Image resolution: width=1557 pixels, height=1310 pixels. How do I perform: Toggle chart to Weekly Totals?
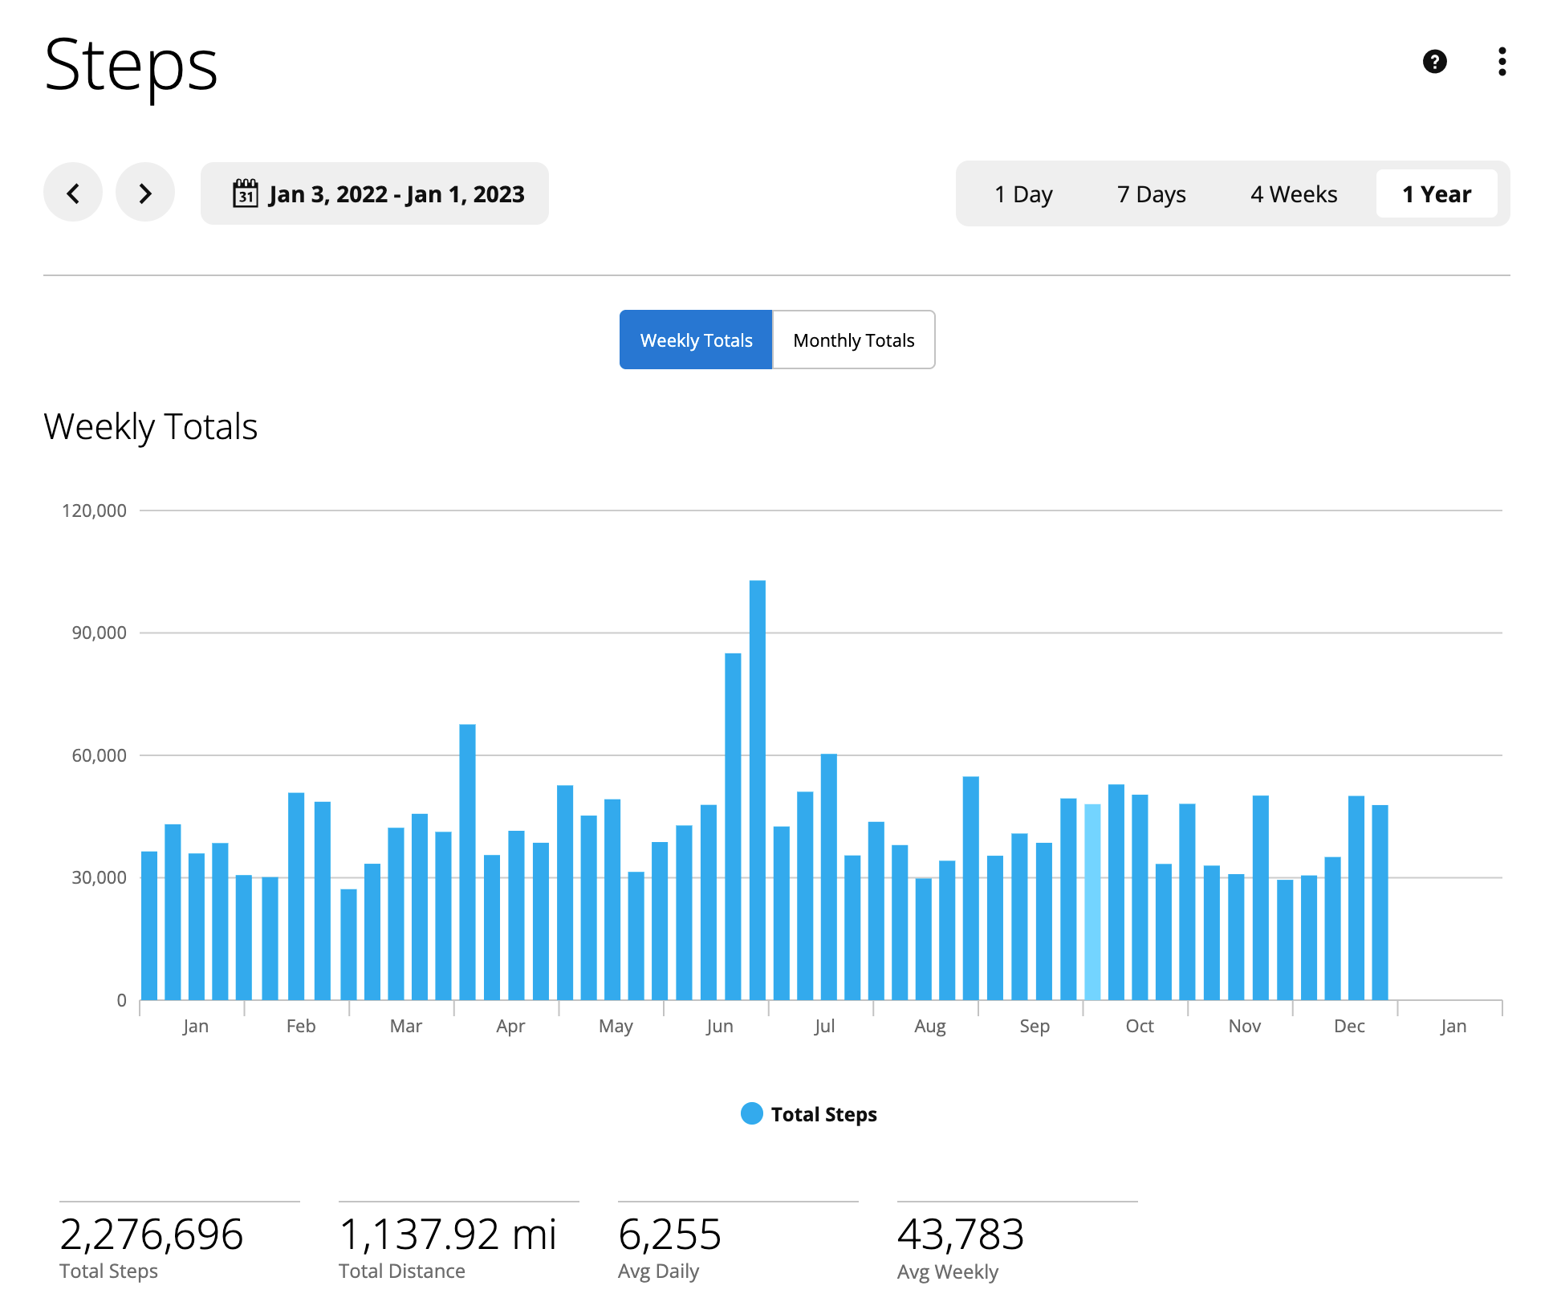tap(696, 340)
